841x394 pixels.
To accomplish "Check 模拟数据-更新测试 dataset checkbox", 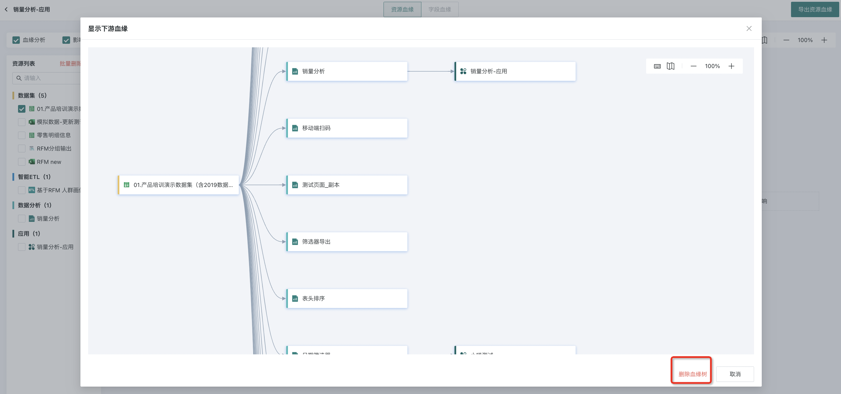I will [x=22, y=122].
